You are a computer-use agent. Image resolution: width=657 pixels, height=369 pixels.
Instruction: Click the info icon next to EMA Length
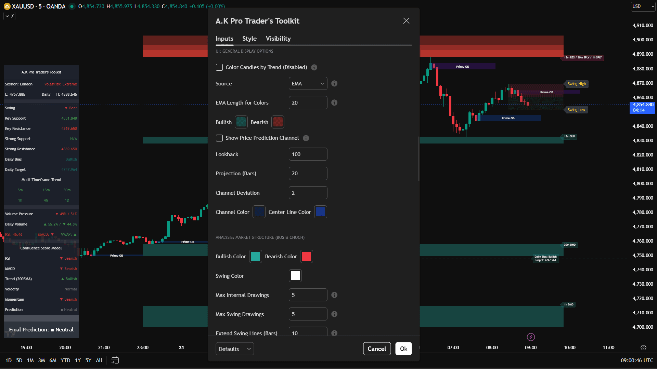tap(334, 102)
